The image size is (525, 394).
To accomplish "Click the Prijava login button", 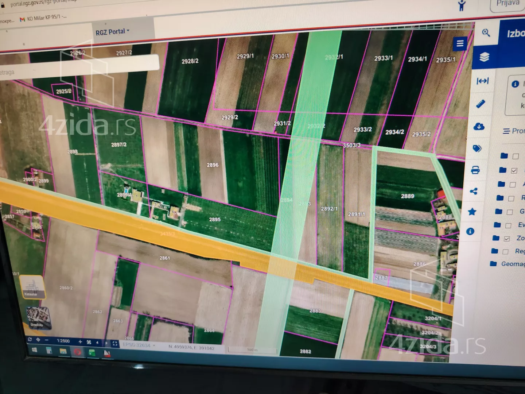I will [x=508, y=4].
